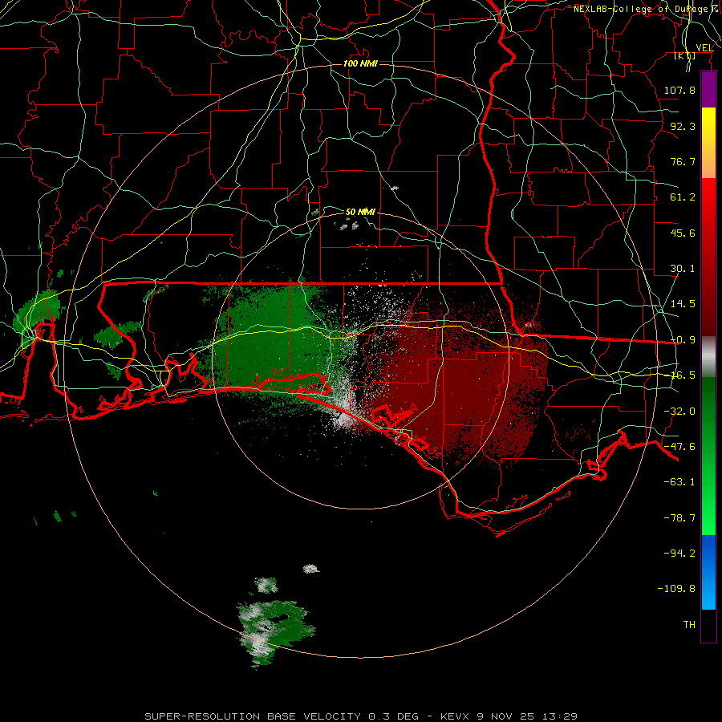Click the -78.7 velocity legend value
Screen dimensions: 722x722
coord(679,518)
